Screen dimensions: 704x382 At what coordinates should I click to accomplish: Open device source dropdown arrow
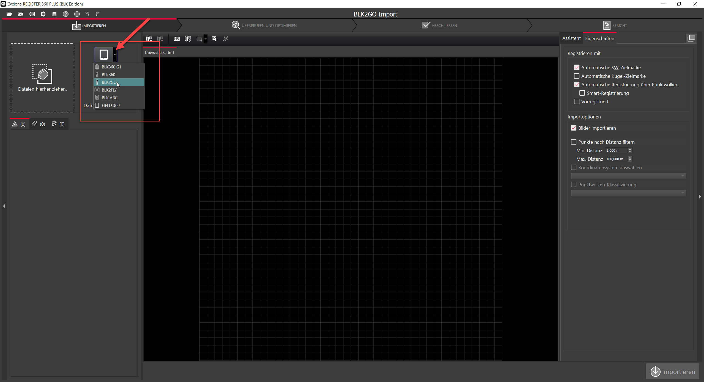[115, 54]
